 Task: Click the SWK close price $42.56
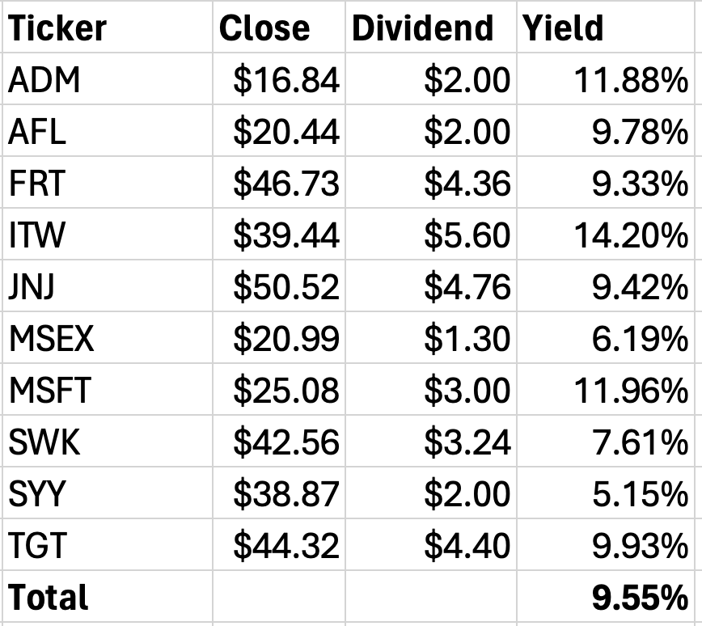[279, 441]
